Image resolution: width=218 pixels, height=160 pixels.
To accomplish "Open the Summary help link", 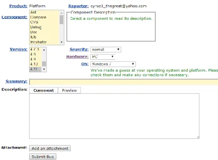I will (16, 81).
